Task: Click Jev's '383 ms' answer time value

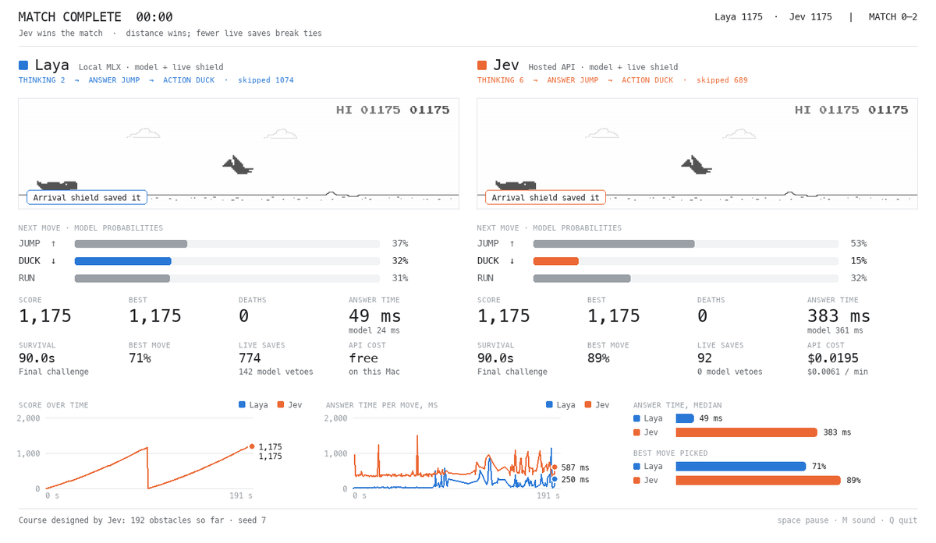Action: 838,316
